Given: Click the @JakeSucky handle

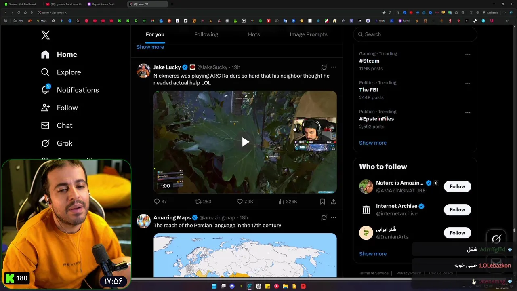Looking at the screenshot, I should tap(212, 67).
